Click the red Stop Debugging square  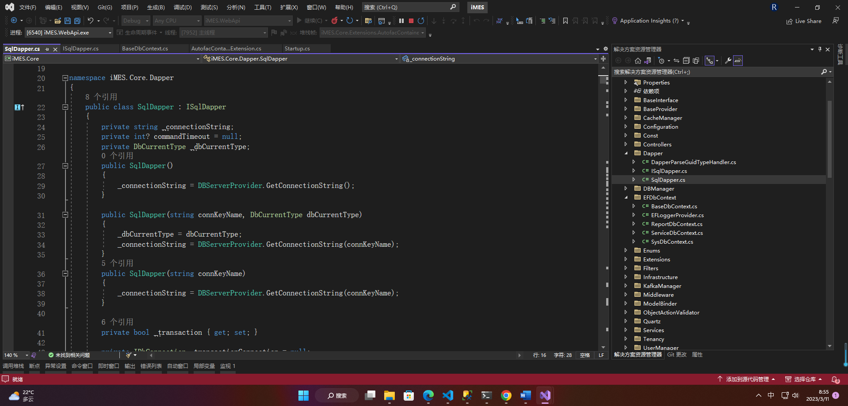pyautogui.click(x=411, y=21)
